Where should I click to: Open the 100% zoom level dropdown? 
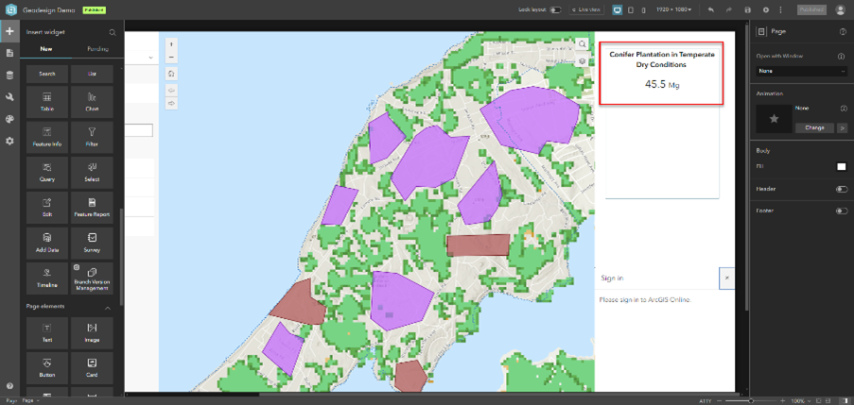coord(800,400)
